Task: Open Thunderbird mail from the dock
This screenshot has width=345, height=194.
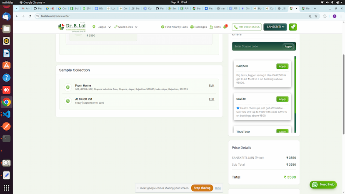Action: pos(6,17)
